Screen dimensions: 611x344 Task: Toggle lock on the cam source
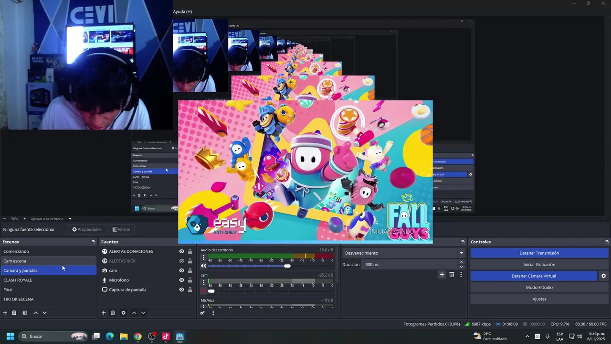tap(190, 270)
